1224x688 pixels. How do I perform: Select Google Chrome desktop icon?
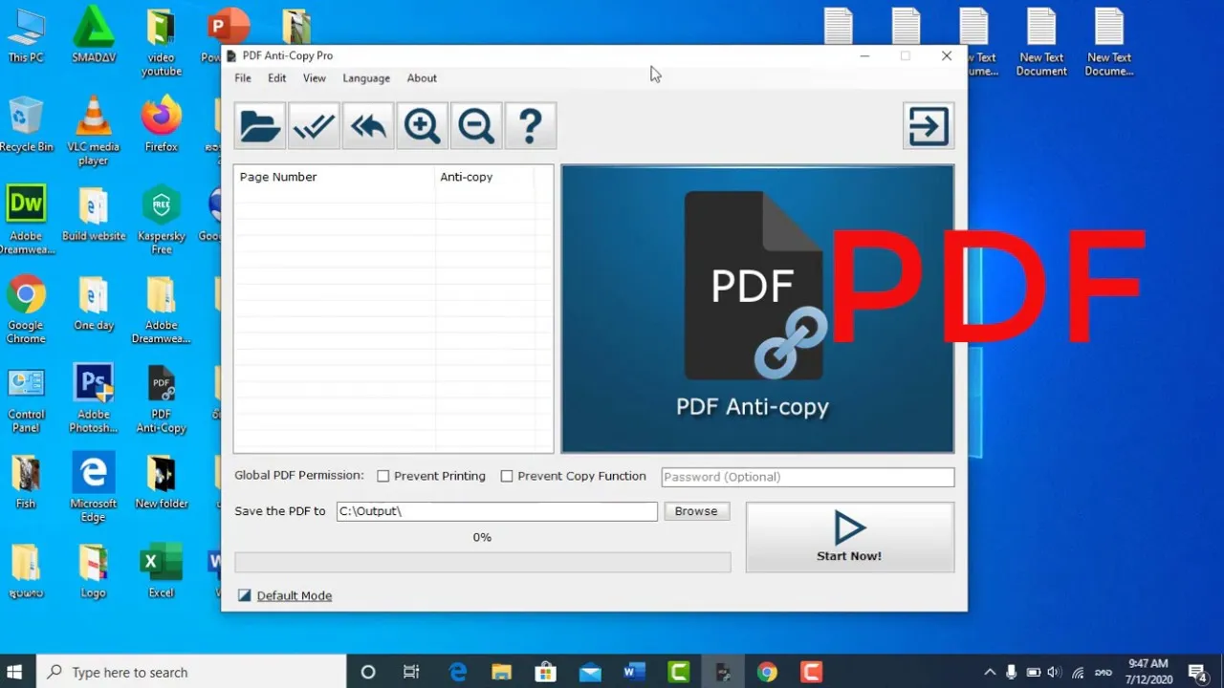pyautogui.click(x=26, y=310)
